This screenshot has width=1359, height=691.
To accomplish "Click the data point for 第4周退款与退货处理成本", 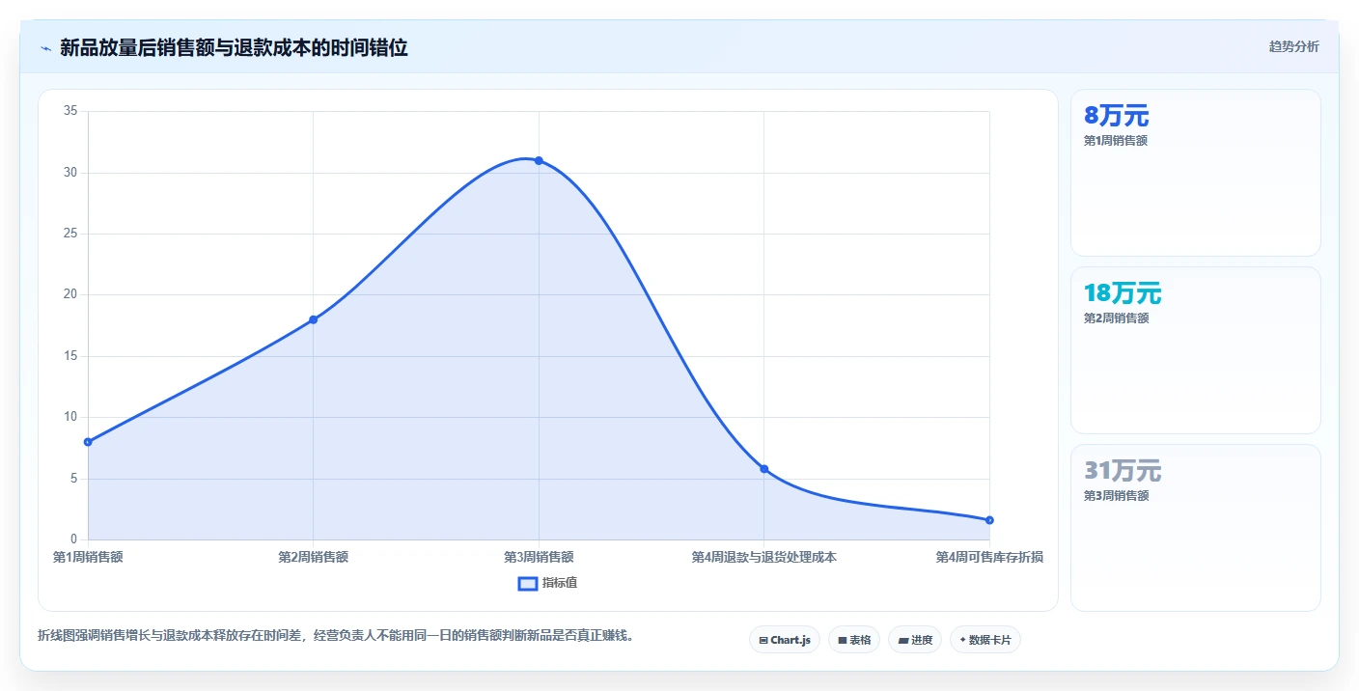I will tap(764, 469).
